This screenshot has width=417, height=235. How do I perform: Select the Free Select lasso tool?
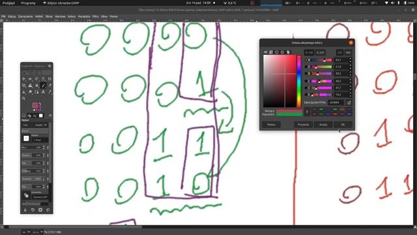click(36, 79)
